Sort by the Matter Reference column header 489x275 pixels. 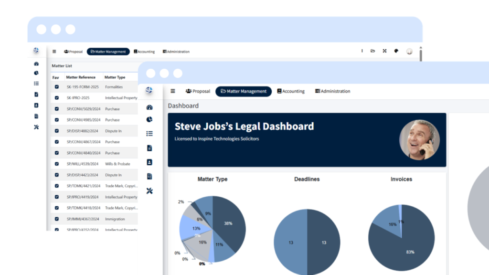tap(81, 77)
